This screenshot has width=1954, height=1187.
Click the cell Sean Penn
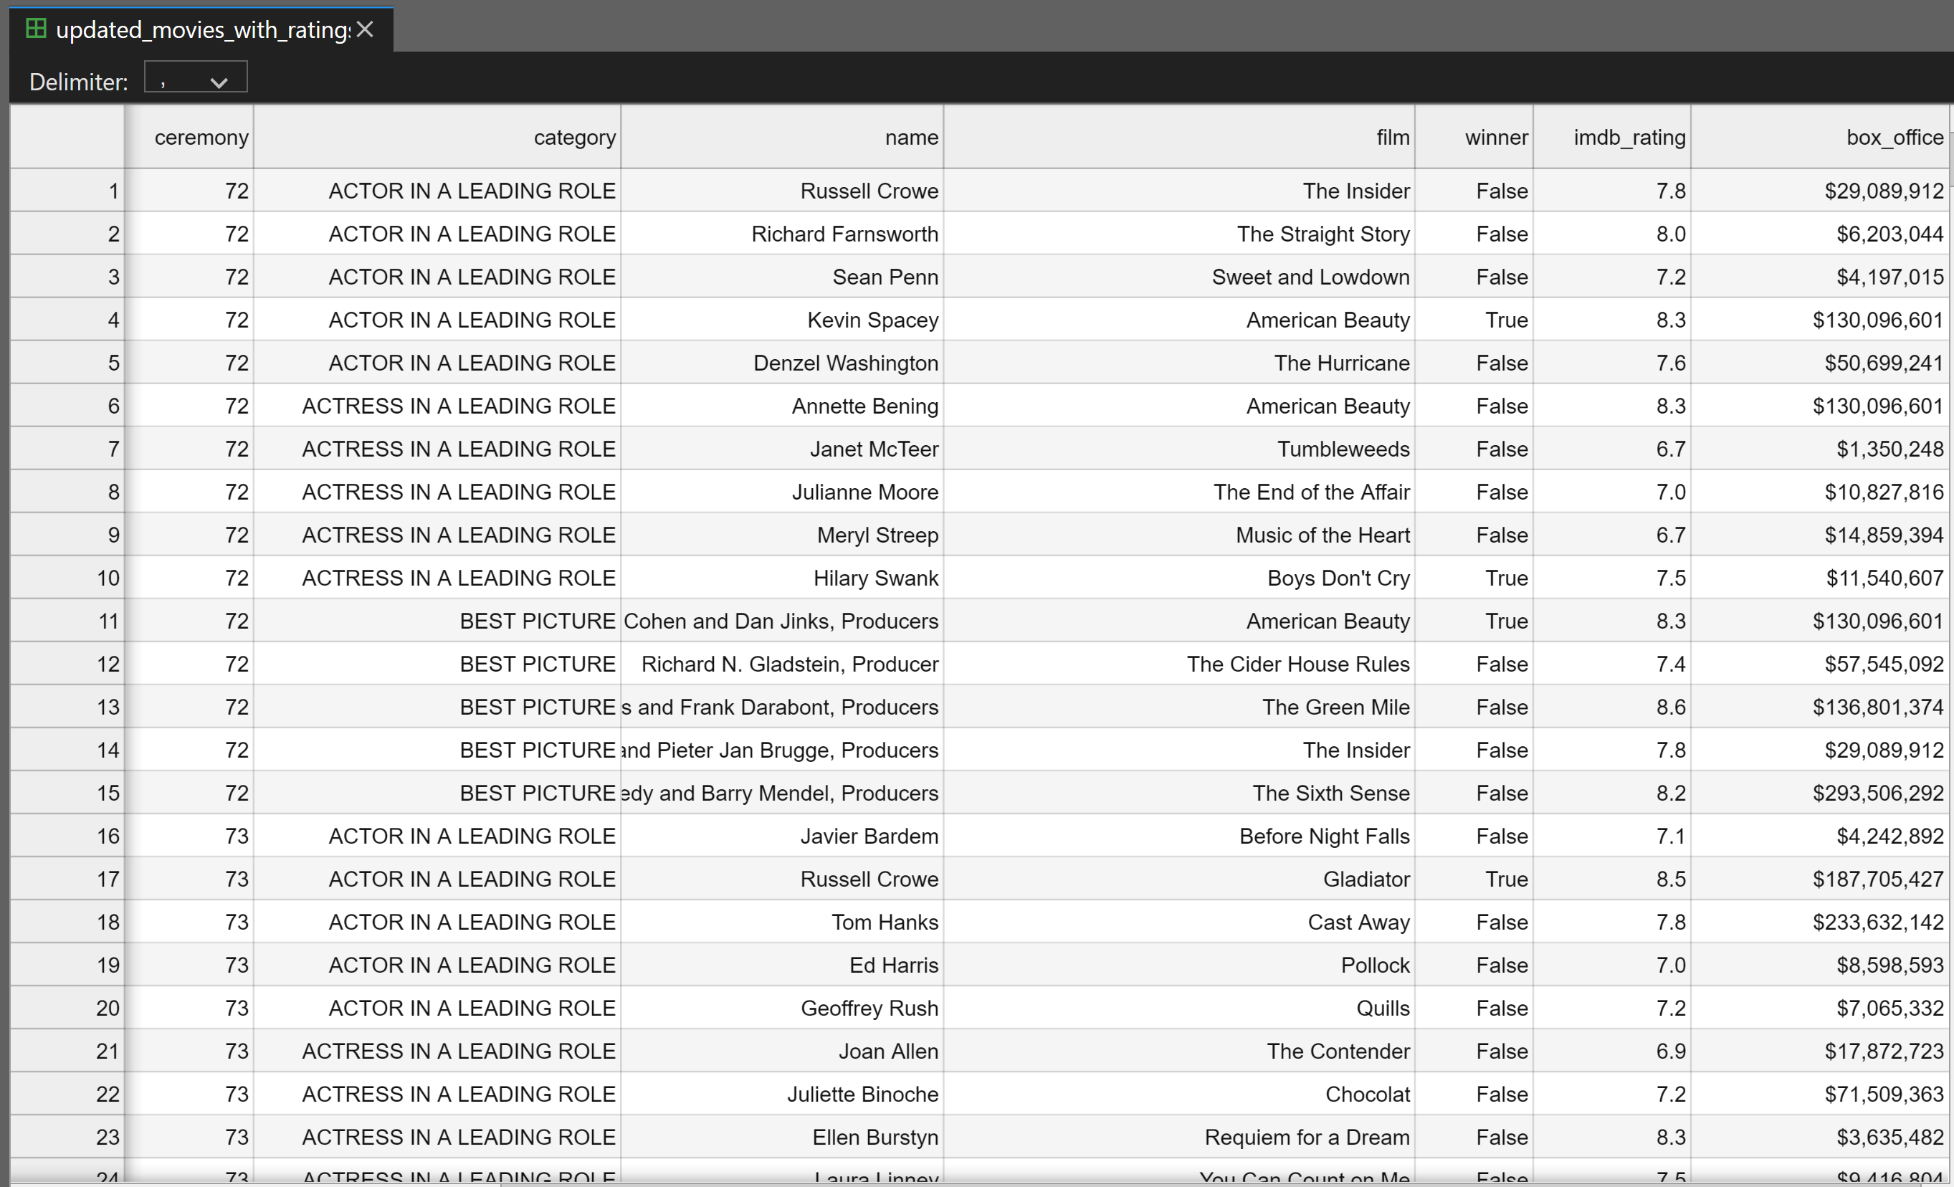(x=782, y=277)
